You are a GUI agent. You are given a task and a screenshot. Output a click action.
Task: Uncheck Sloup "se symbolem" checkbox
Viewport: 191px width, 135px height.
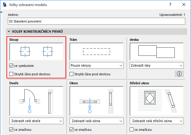click(11, 66)
